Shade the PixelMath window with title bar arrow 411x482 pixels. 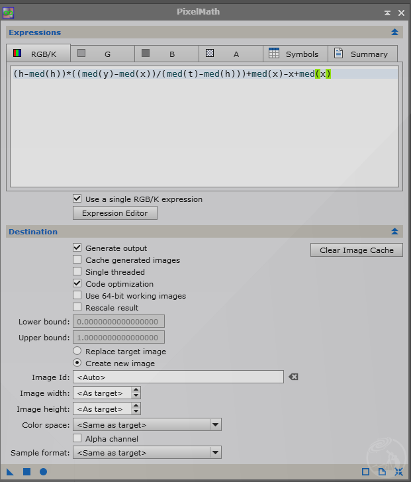coord(387,13)
